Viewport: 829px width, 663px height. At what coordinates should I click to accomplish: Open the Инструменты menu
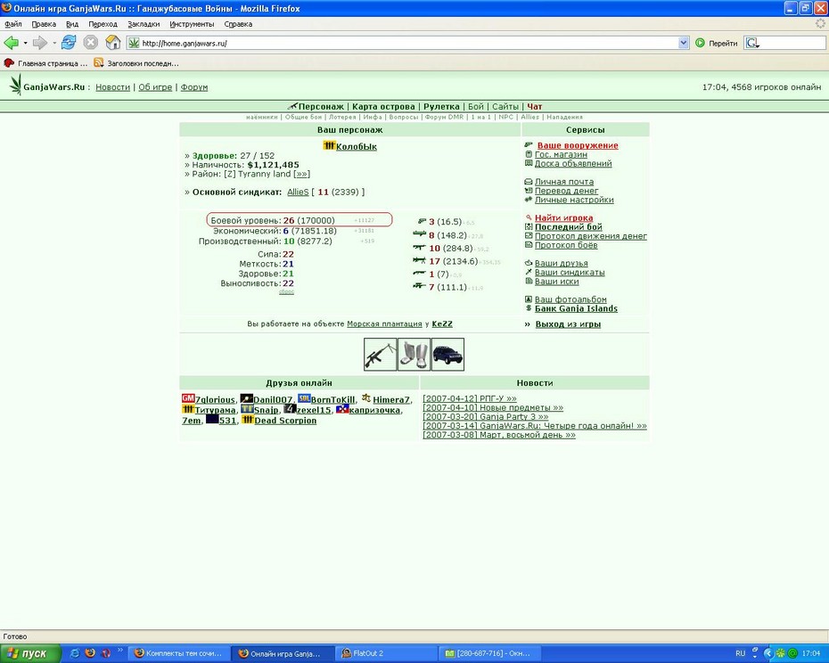[192, 24]
